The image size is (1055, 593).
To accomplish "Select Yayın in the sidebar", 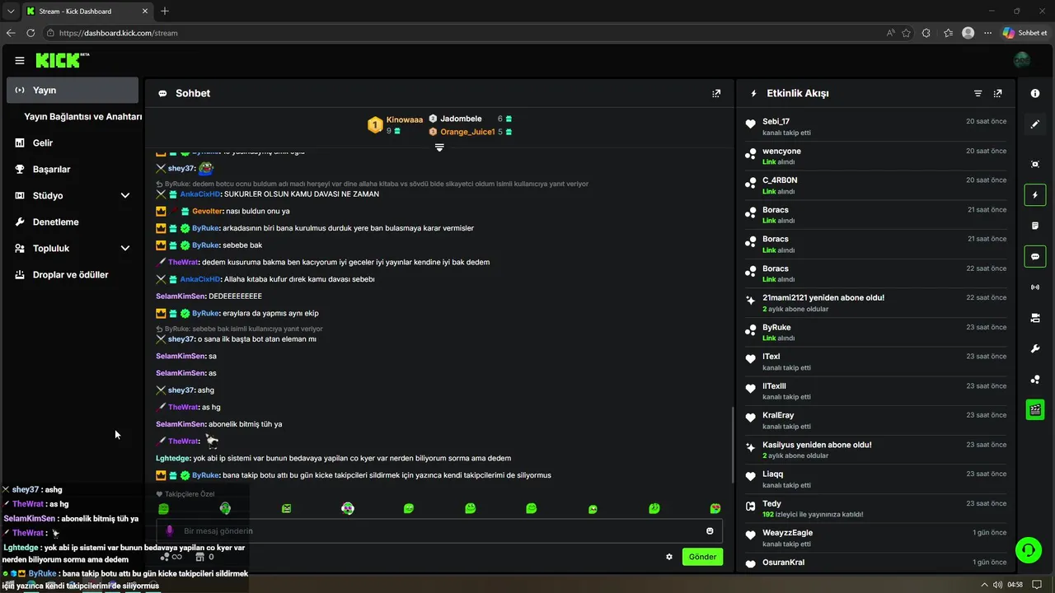I will coord(73,90).
